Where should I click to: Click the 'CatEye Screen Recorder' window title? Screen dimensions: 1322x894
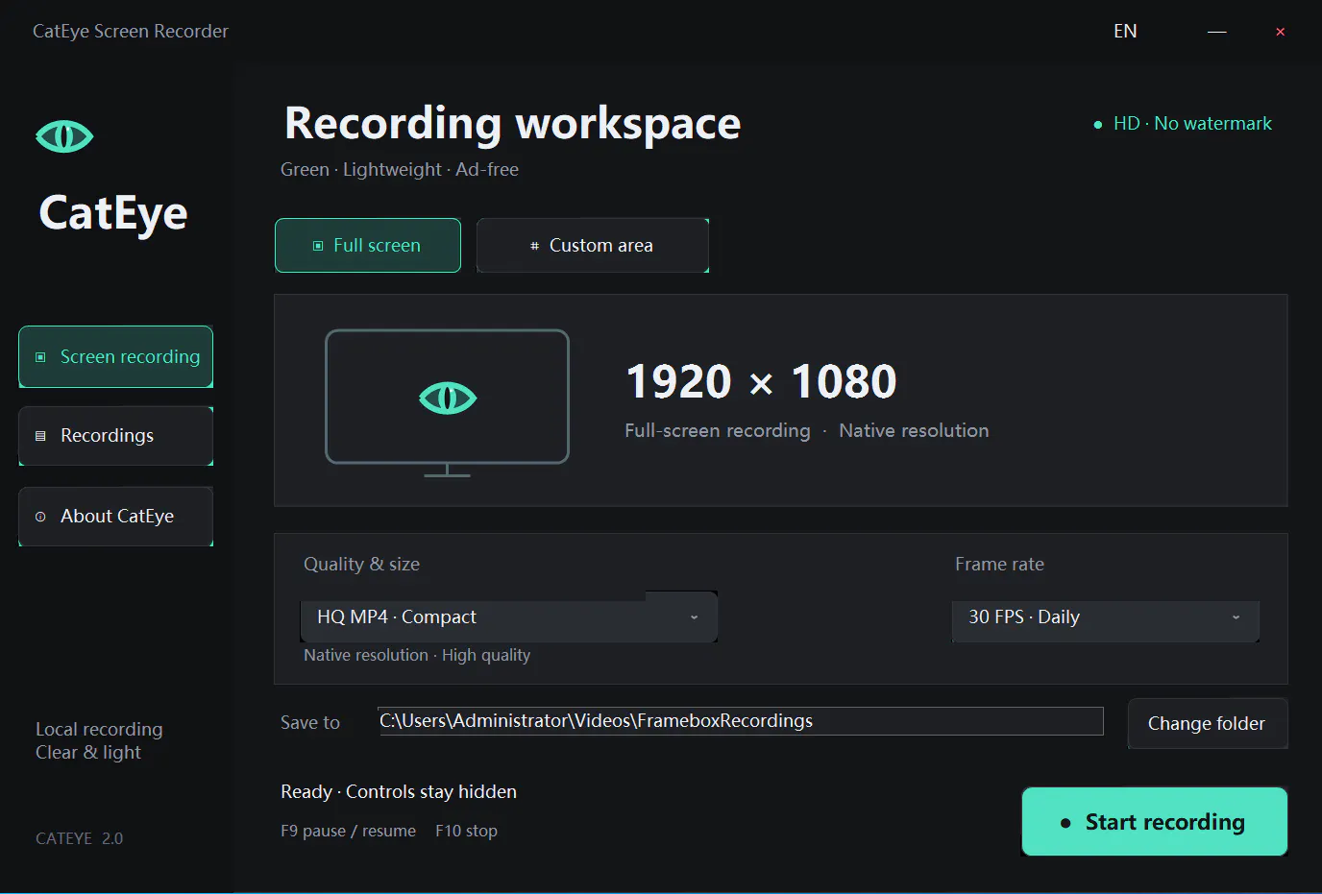[x=131, y=32]
